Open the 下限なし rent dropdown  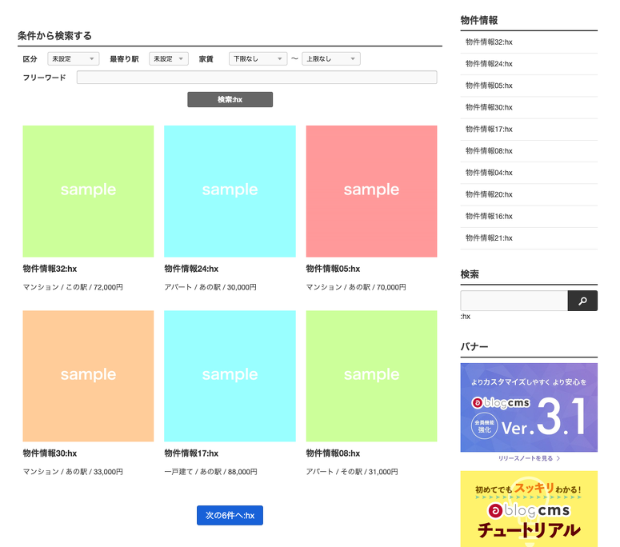point(257,59)
